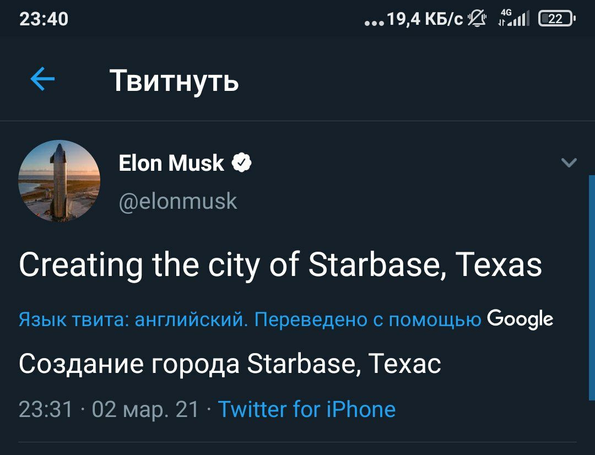Select the Elon Musk display name

tap(171, 163)
